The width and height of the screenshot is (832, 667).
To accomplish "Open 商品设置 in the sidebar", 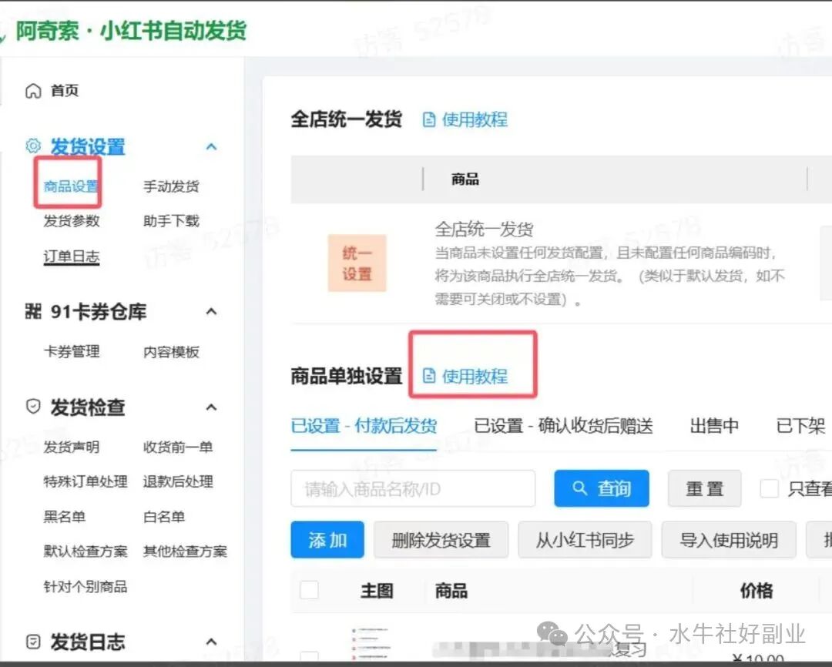I will tap(71, 186).
